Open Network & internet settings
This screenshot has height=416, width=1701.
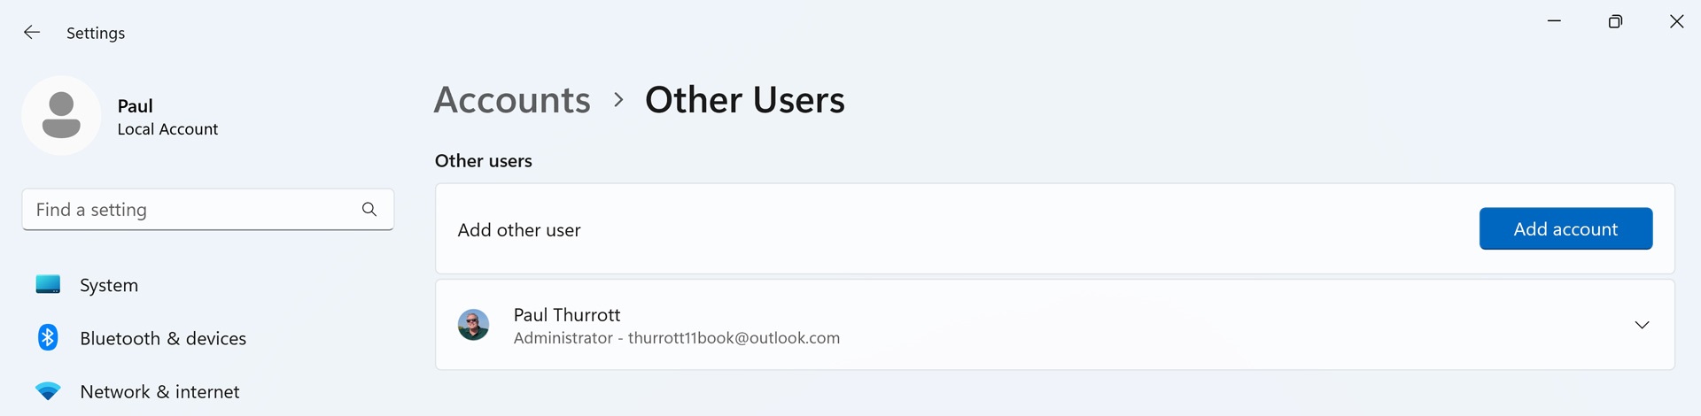tap(159, 391)
